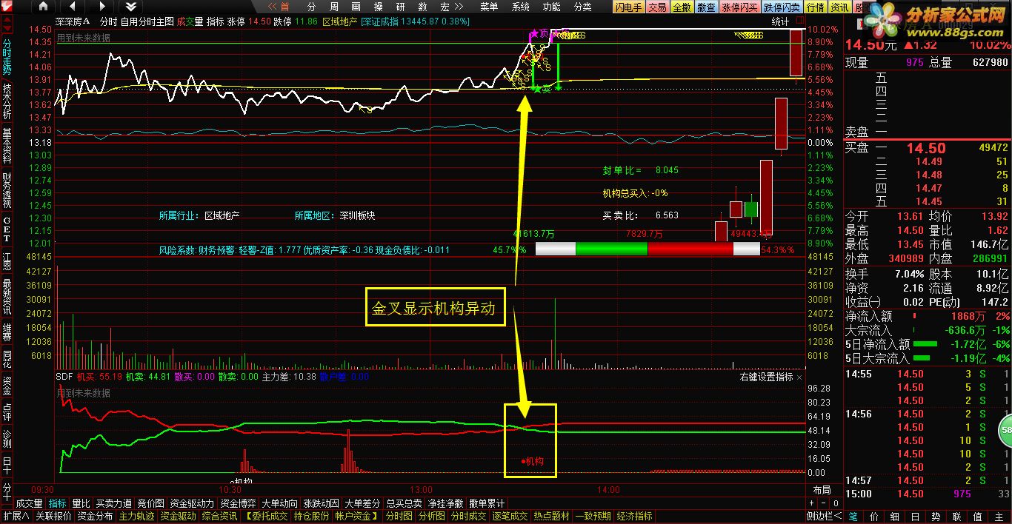Open the 资讯 tab at top right
Viewport: 1012px width, 524px height.
tap(839, 7)
